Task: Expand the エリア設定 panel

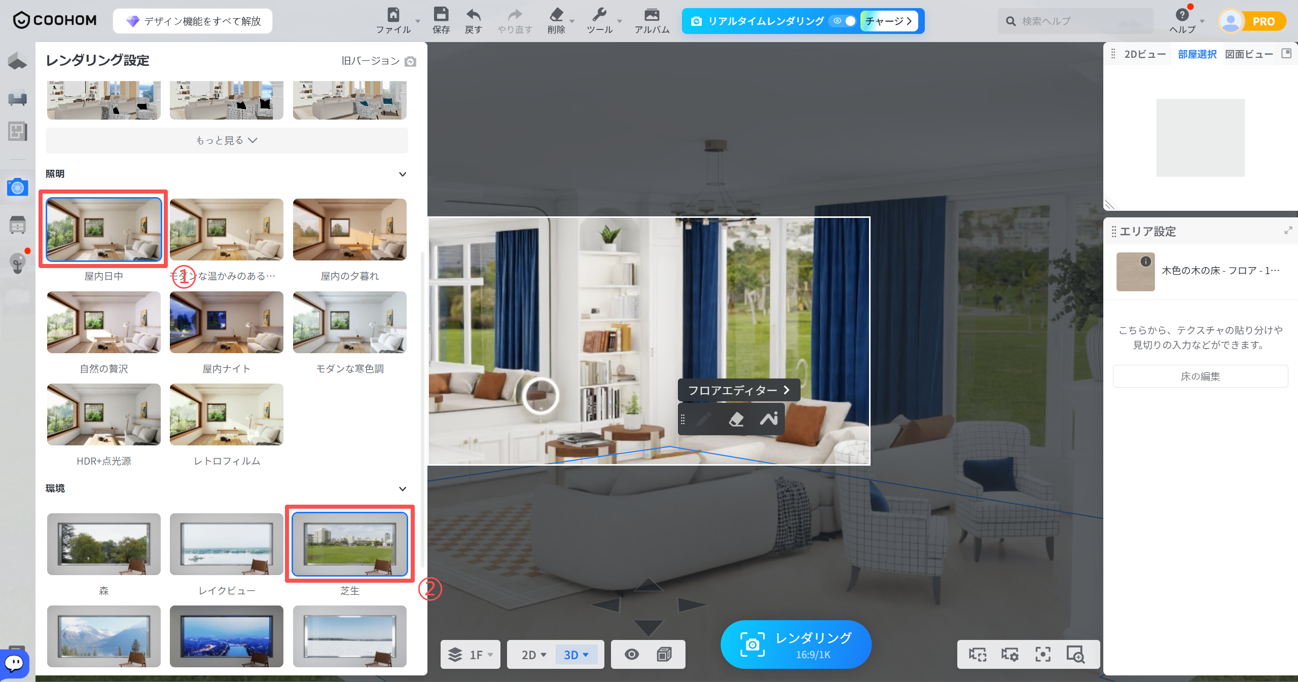Action: (1288, 231)
